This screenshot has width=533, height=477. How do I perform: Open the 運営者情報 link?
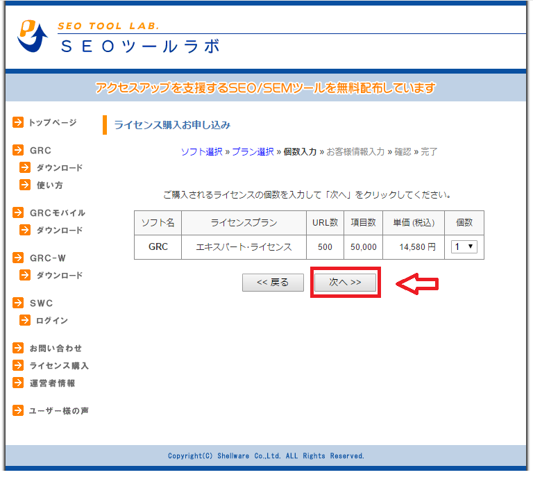coord(52,383)
